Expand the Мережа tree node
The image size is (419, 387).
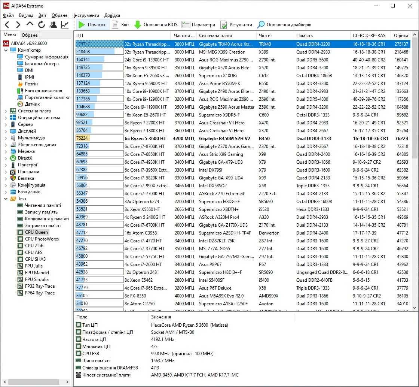click(x=6, y=151)
